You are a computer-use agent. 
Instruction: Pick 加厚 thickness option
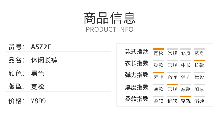pyautogui.click(x=199, y=89)
